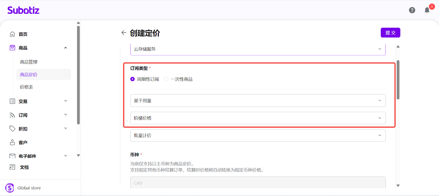Click the 提交 button
The height and width of the screenshot is (196, 439).
pyautogui.click(x=390, y=33)
